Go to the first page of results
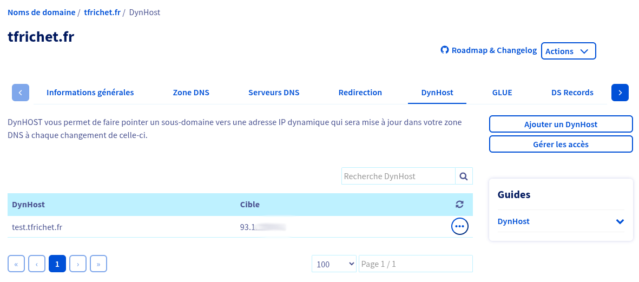 16,264
